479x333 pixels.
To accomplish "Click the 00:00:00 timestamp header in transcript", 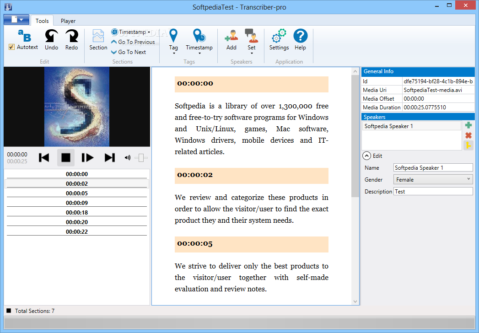I will pos(252,84).
